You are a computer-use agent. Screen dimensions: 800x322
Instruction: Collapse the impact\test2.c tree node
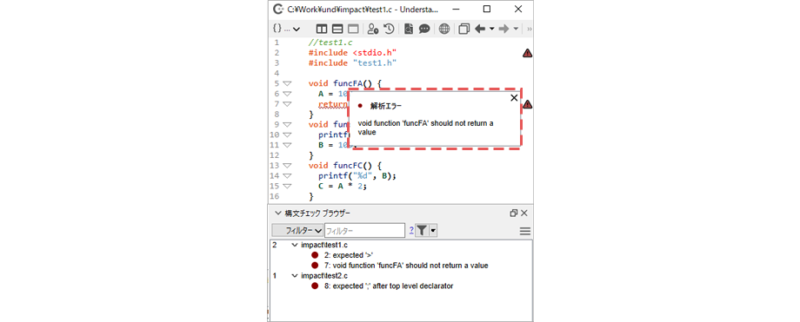click(295, 276)
